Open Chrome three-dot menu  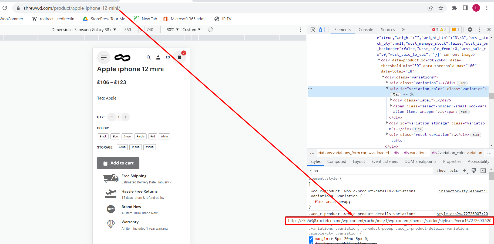pyautogui.click(x=487, y=8)
